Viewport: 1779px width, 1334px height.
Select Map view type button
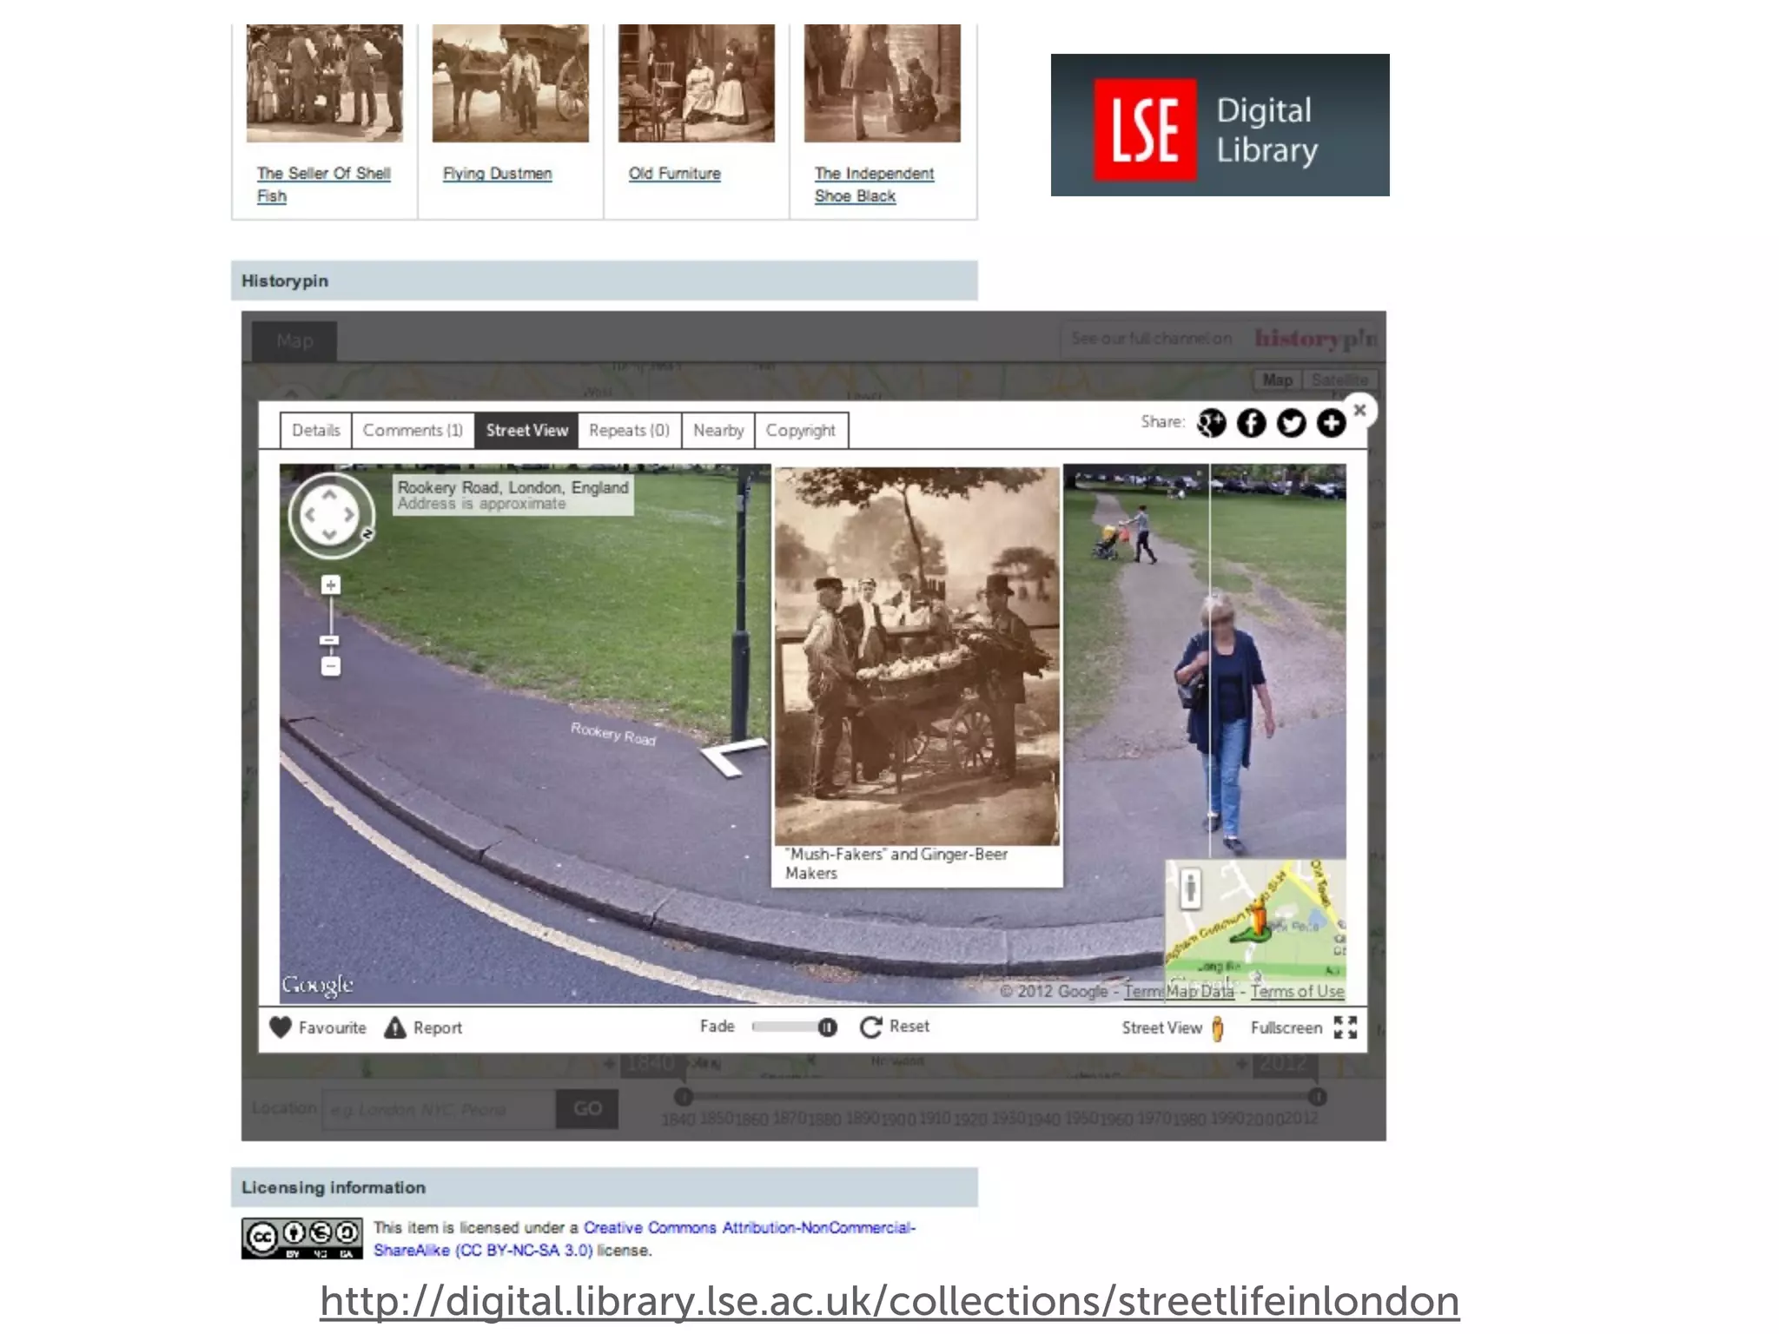click(1277, 380)
